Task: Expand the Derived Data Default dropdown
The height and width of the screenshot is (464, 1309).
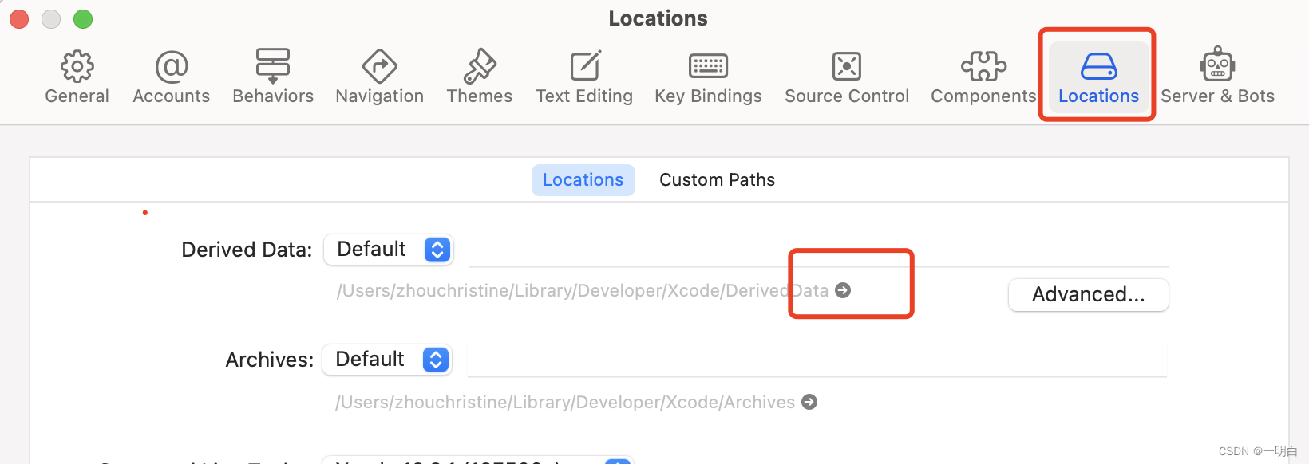Action: click(389, 250)
